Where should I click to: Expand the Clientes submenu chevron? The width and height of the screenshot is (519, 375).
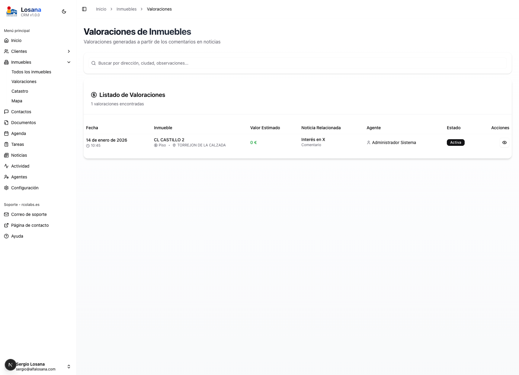69,51
